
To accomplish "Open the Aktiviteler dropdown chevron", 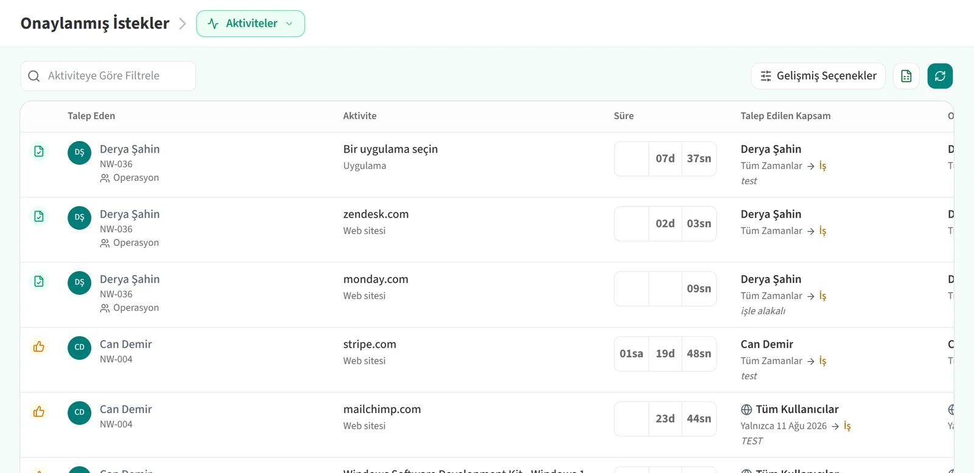I will [x=289, y=24].
